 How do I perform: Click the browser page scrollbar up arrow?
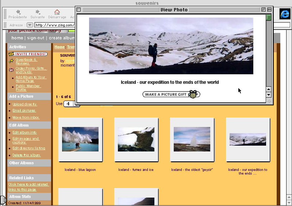coord(289,197)
